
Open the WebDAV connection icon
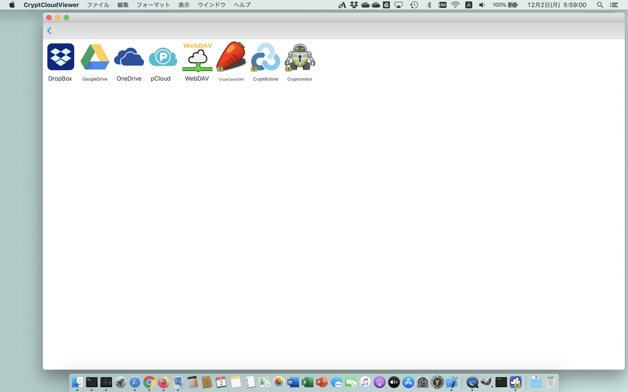pos(197,57)
